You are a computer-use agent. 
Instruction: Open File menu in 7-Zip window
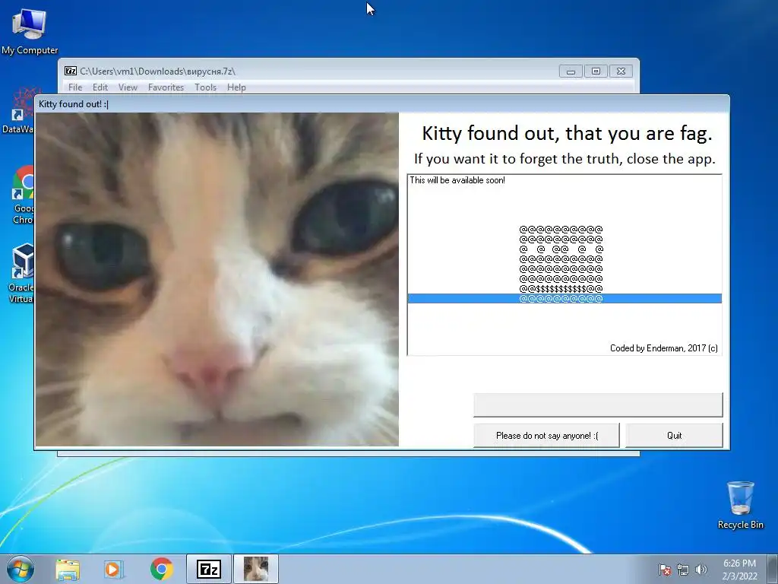pos(75,87)
